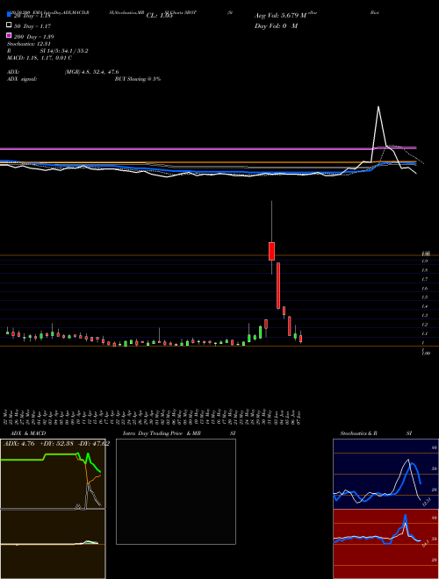This screenshot has height=579, width=439.
Task: Click the 'MACD: 1.18, 1.17, 0.01 C' line
Action: (x=40, y=58)
